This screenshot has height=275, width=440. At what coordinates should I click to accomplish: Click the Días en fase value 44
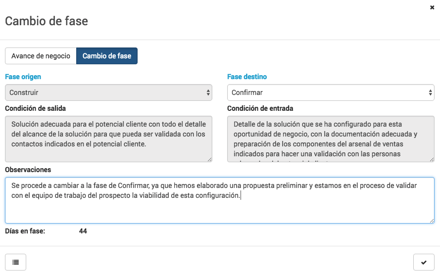click(x=83, y=231)
